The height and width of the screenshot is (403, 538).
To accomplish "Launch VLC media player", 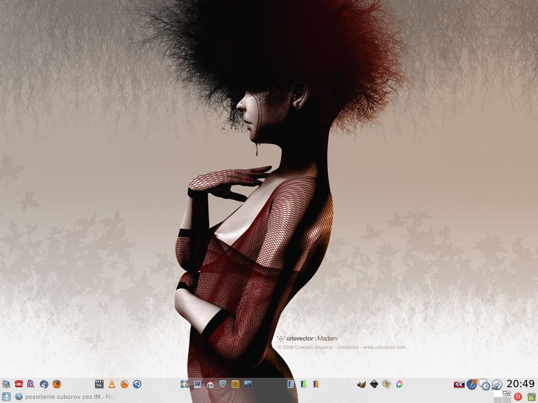I will pyautogui.click(x=112, y=384).
